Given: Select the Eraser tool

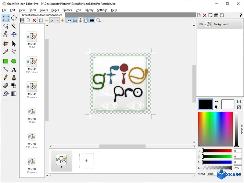Looking at the screenshot, I should (x=6, y=85).
